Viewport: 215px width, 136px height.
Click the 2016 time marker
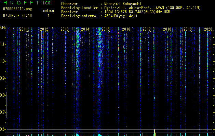pos(126,29)
